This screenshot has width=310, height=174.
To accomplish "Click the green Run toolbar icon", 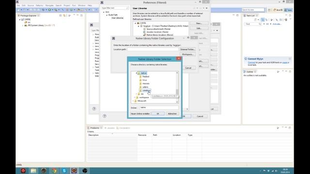I will [49, 10].
